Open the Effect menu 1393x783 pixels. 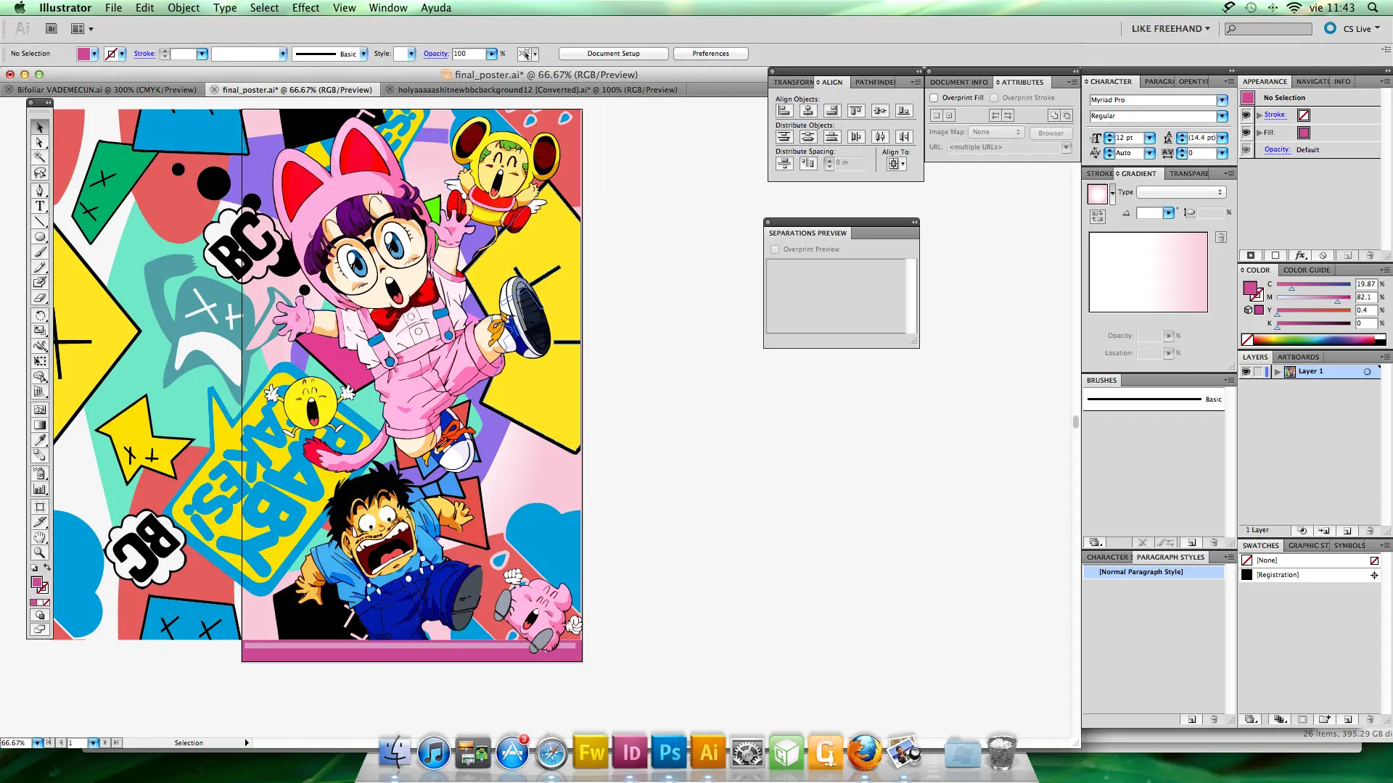305,8
